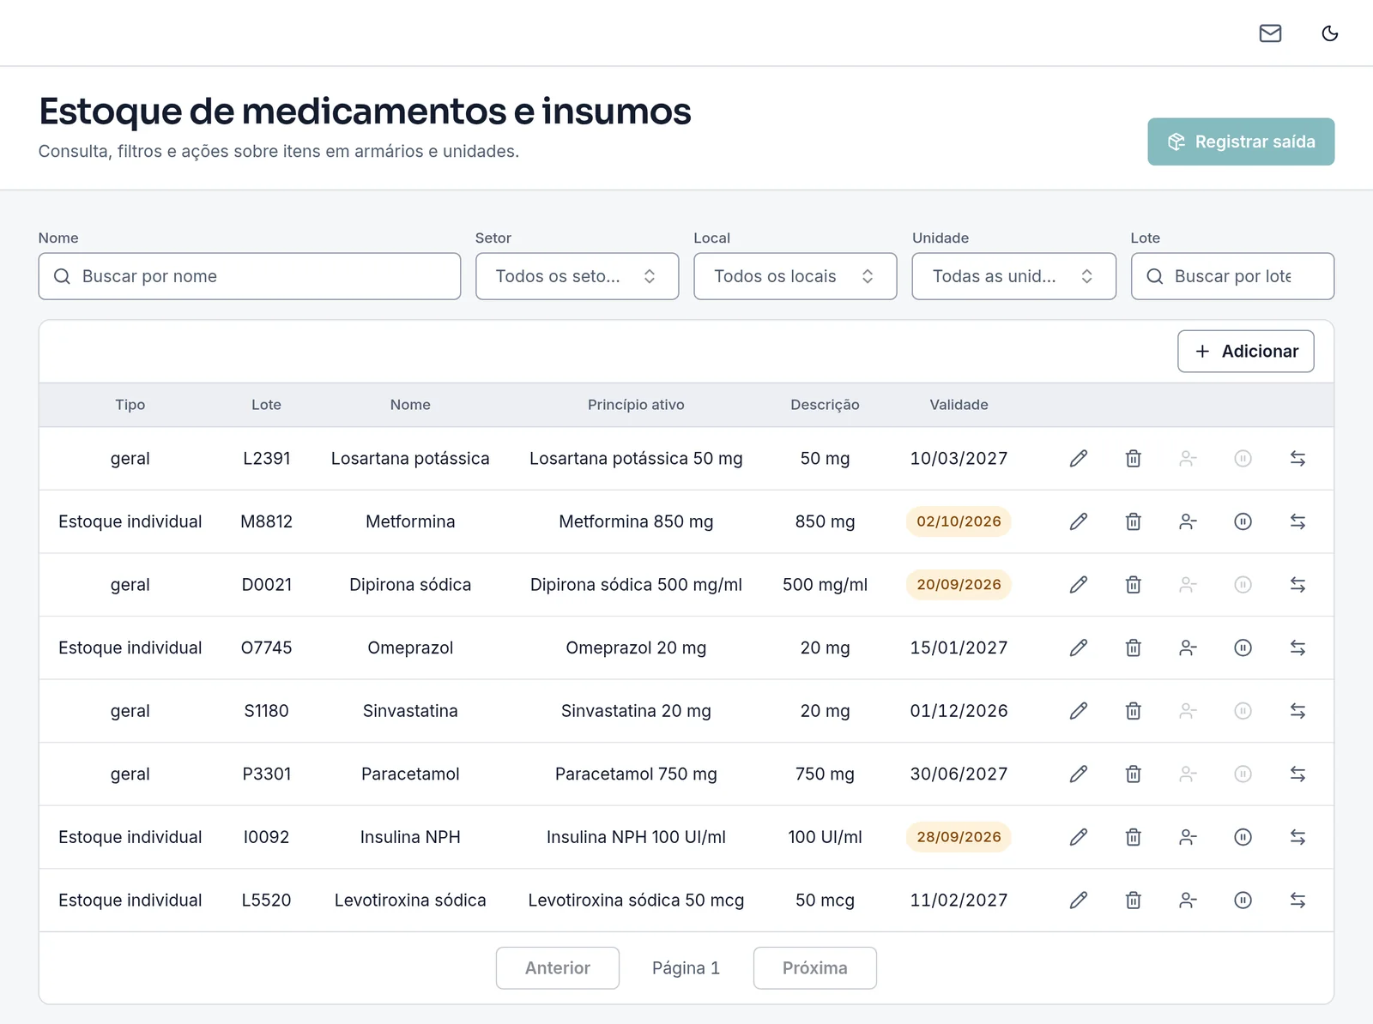
Task: Edit the Levotiroxina sódica row
Action: [x=1079, y=901]
